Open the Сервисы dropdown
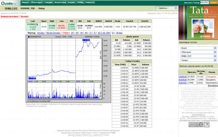The width and height of the screenshot is (218, 137). pos(166,8)
